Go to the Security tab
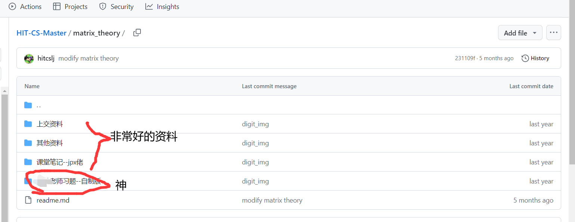The width and height of the screenshot is (575, 222). [116, 7]
